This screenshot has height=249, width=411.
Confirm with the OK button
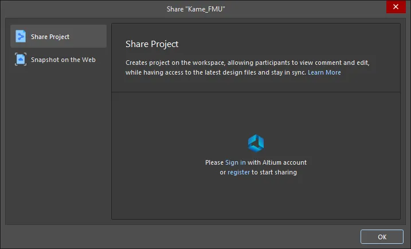[x=382, y=237]
